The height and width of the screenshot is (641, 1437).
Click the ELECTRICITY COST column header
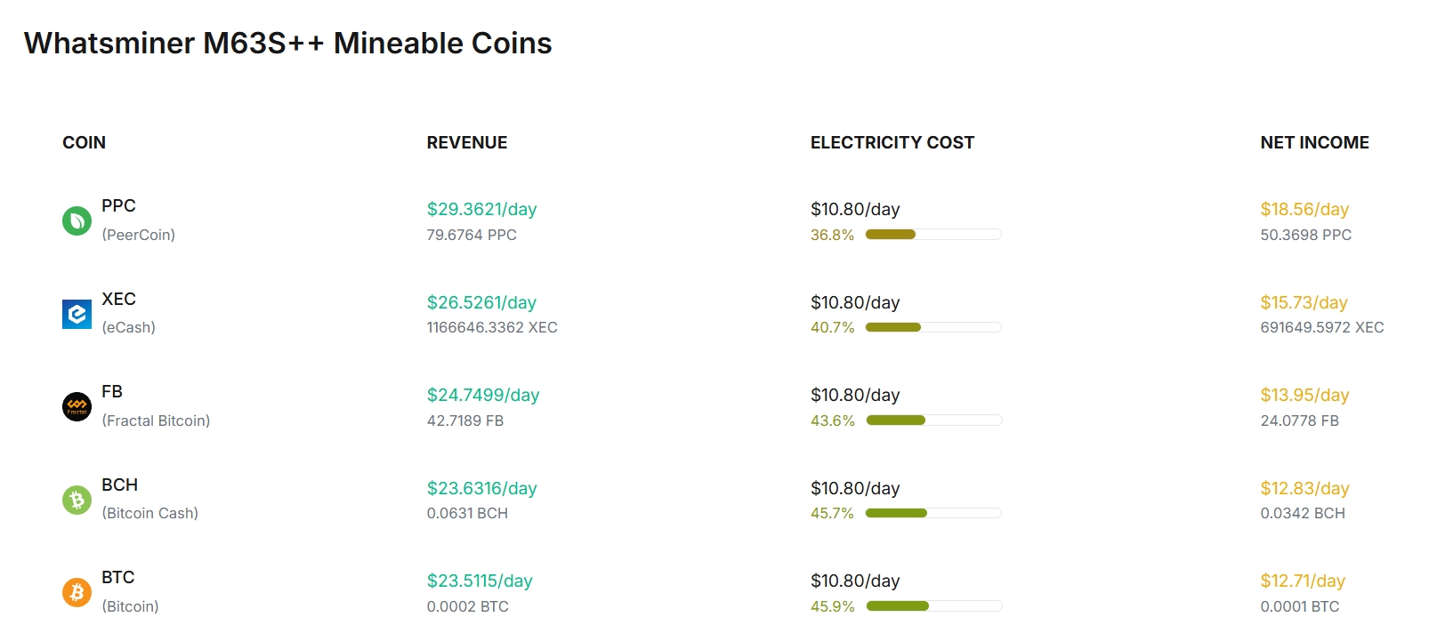point(892,142)
